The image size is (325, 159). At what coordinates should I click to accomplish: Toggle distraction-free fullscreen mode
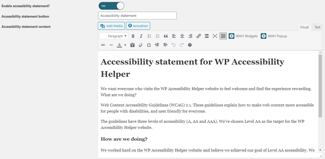[x=215, y=36]
